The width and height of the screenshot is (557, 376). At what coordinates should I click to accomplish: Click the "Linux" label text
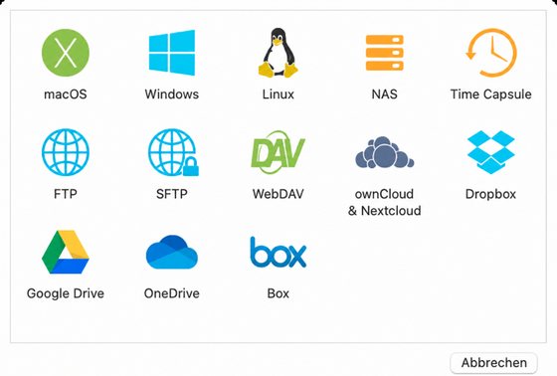(278, 94)
